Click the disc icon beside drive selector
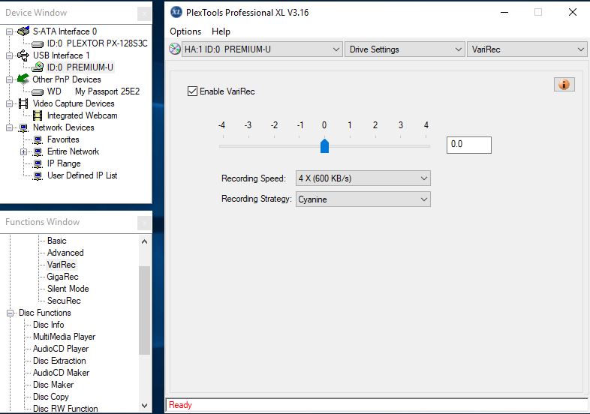The width and height of the screenshot is (590, 414). tap(175, 49)
